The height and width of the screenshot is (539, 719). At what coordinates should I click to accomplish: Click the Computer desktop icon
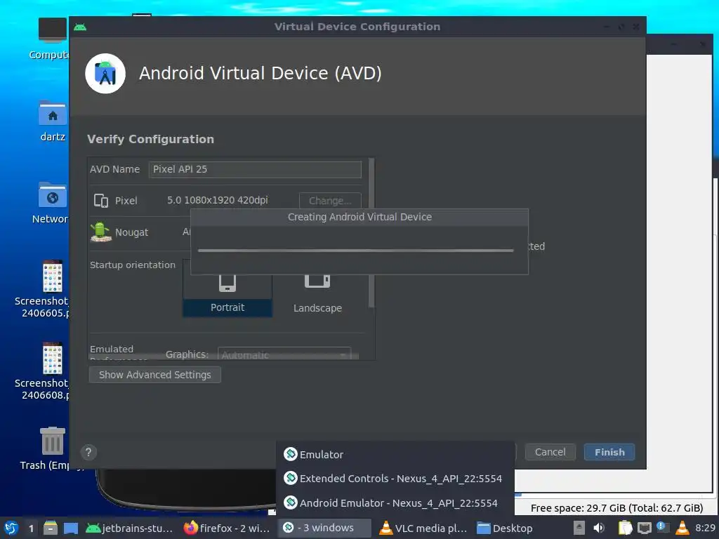53,31
